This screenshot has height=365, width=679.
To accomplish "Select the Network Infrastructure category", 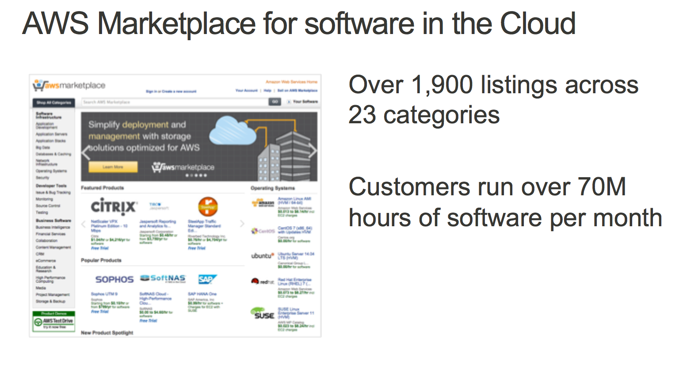I will [46, 162].
